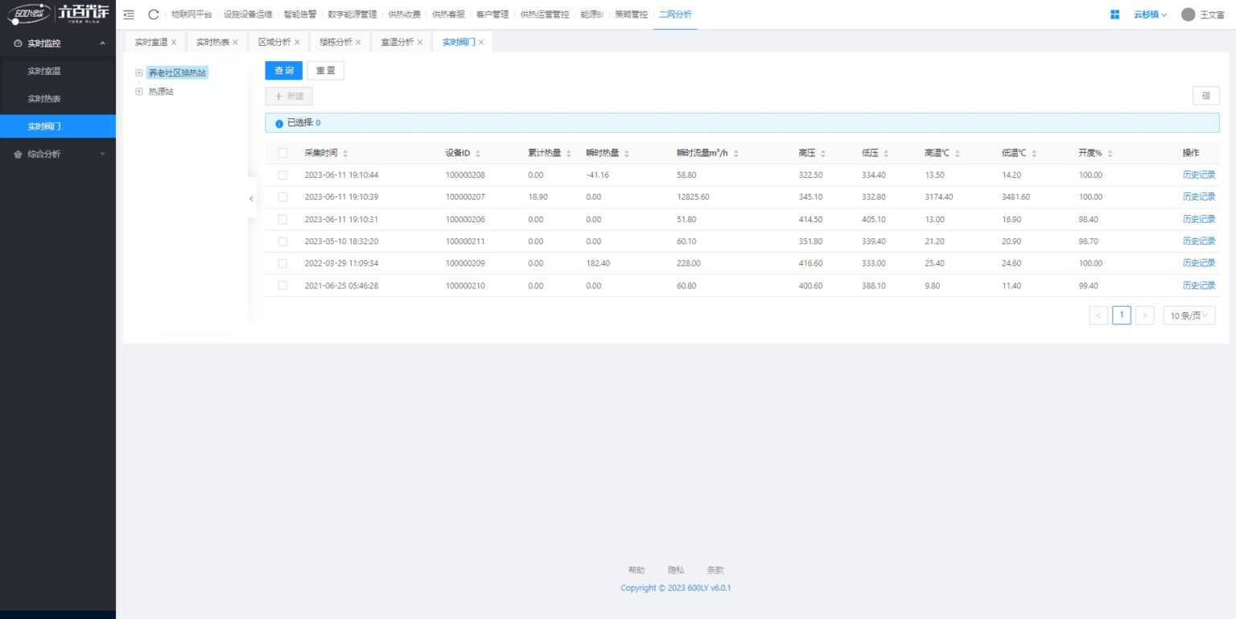Collapse the left tree panel arrow

(251, 198)
